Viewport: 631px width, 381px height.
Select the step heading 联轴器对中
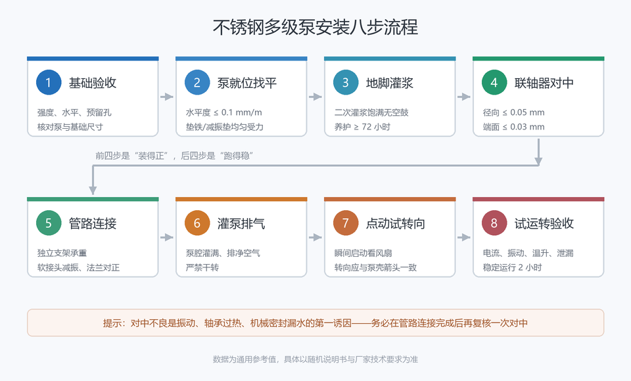(x=544, y=83)
